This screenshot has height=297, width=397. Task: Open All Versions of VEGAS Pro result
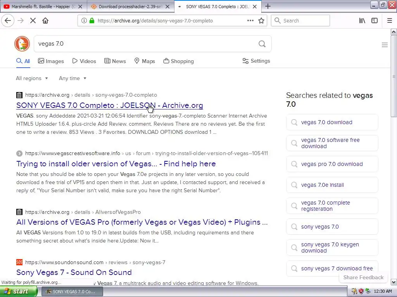(x=142, y=222)
